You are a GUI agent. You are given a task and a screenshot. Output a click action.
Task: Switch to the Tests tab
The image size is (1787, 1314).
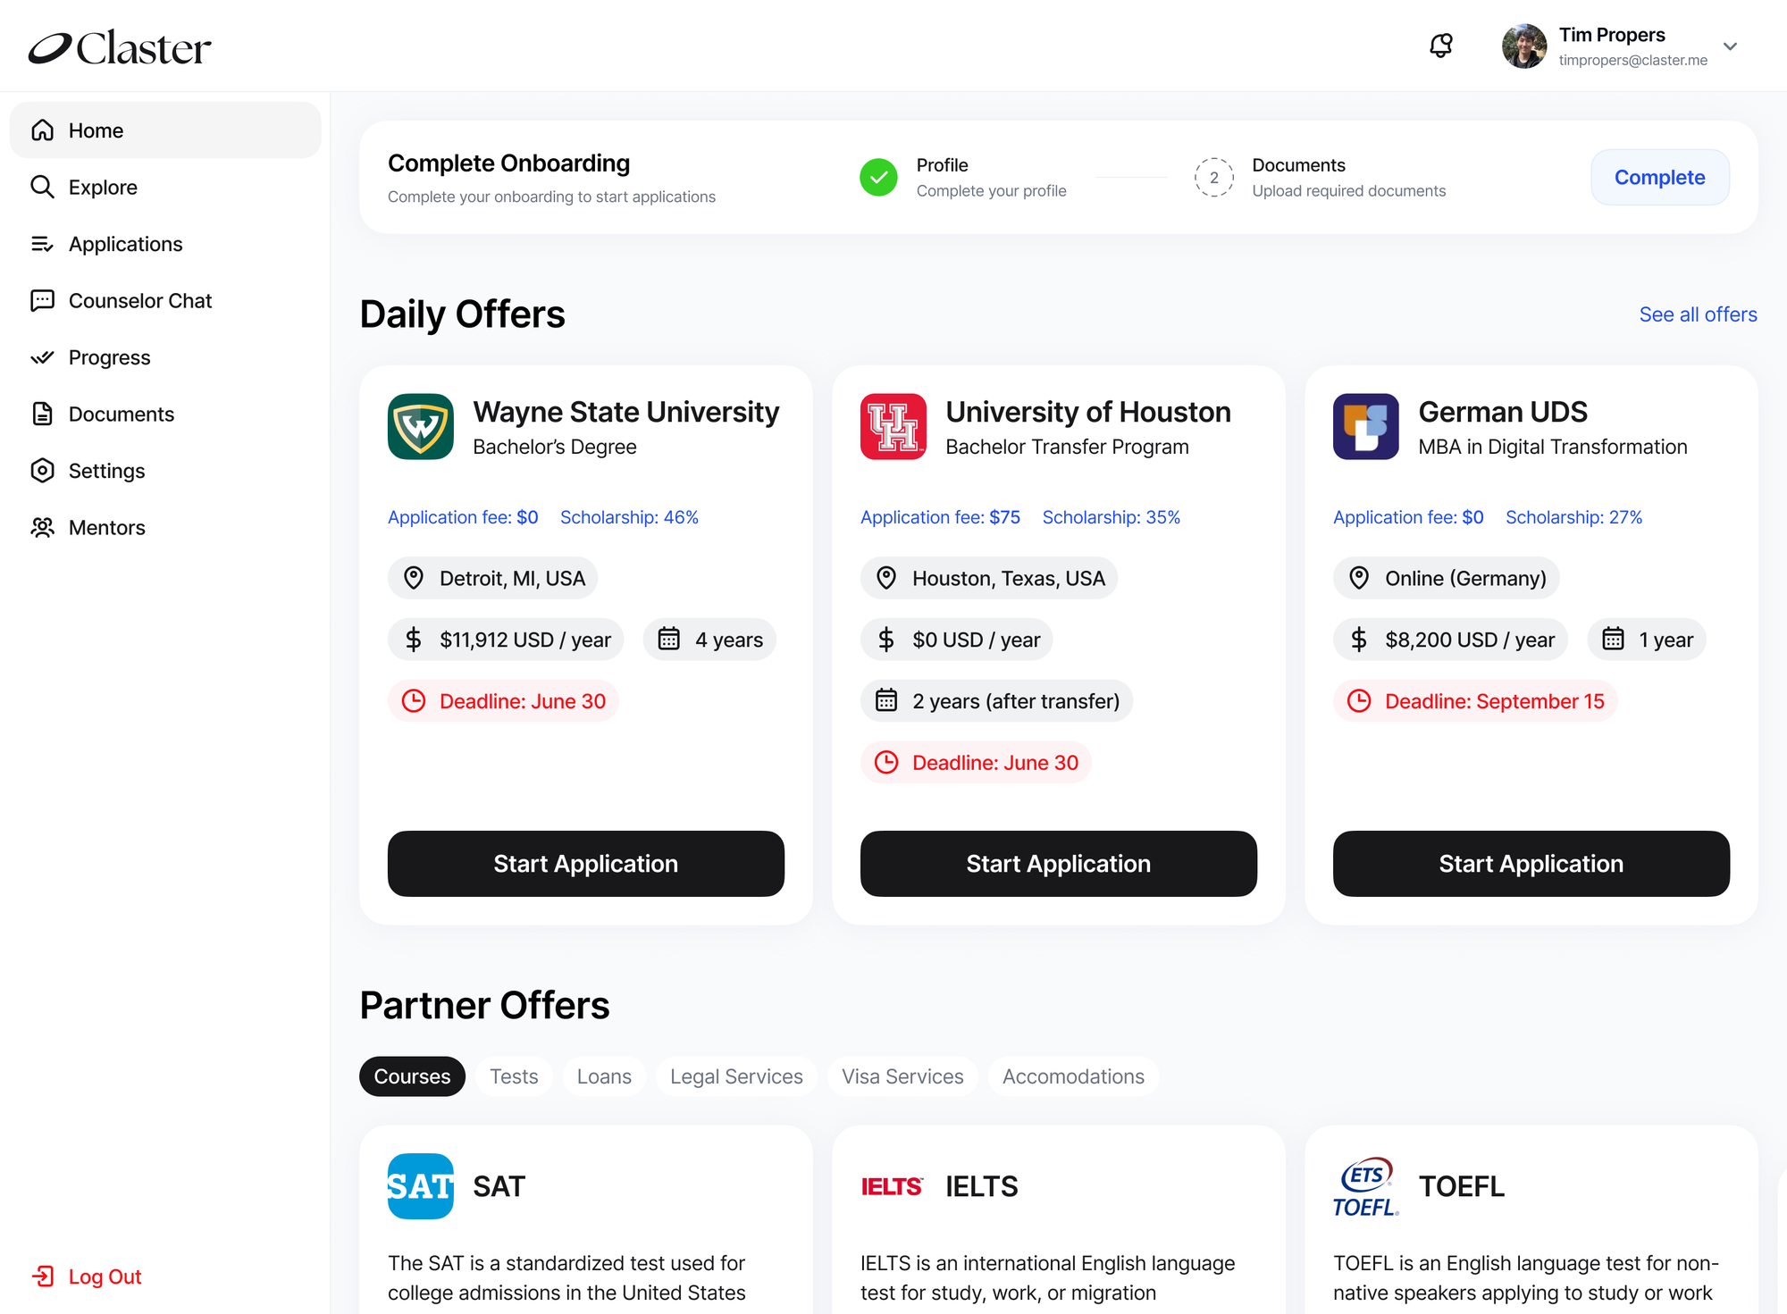pyautogui.click(x=514, y=1076)
